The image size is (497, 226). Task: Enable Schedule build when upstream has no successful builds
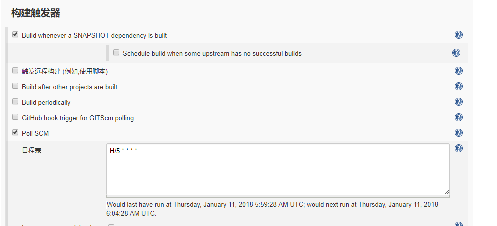(x=116, y=52)
